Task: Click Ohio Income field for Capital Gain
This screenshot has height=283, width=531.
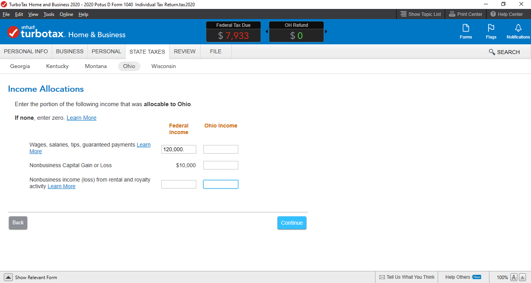Action: [221, 165]
